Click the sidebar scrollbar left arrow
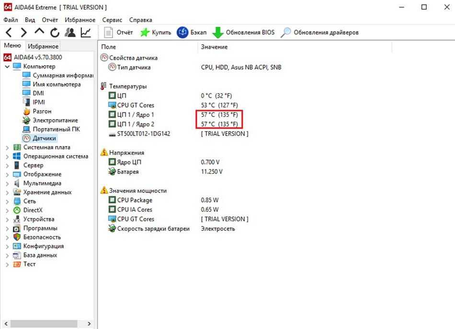Screen dimensions: 455x329 [6, 323]
